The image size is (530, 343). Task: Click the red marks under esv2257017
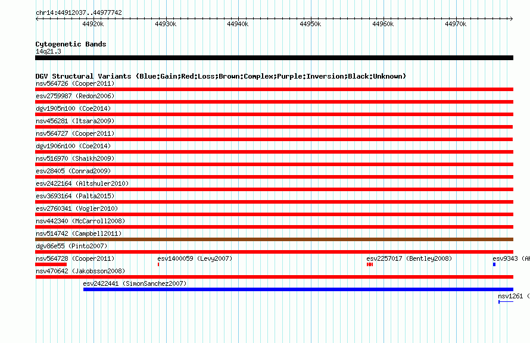pyautogui.click(x=370, y=264)
